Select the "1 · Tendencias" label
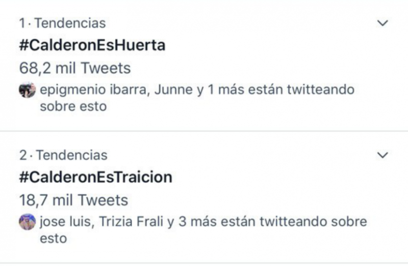The image size is (408, 266). [62, 23]
